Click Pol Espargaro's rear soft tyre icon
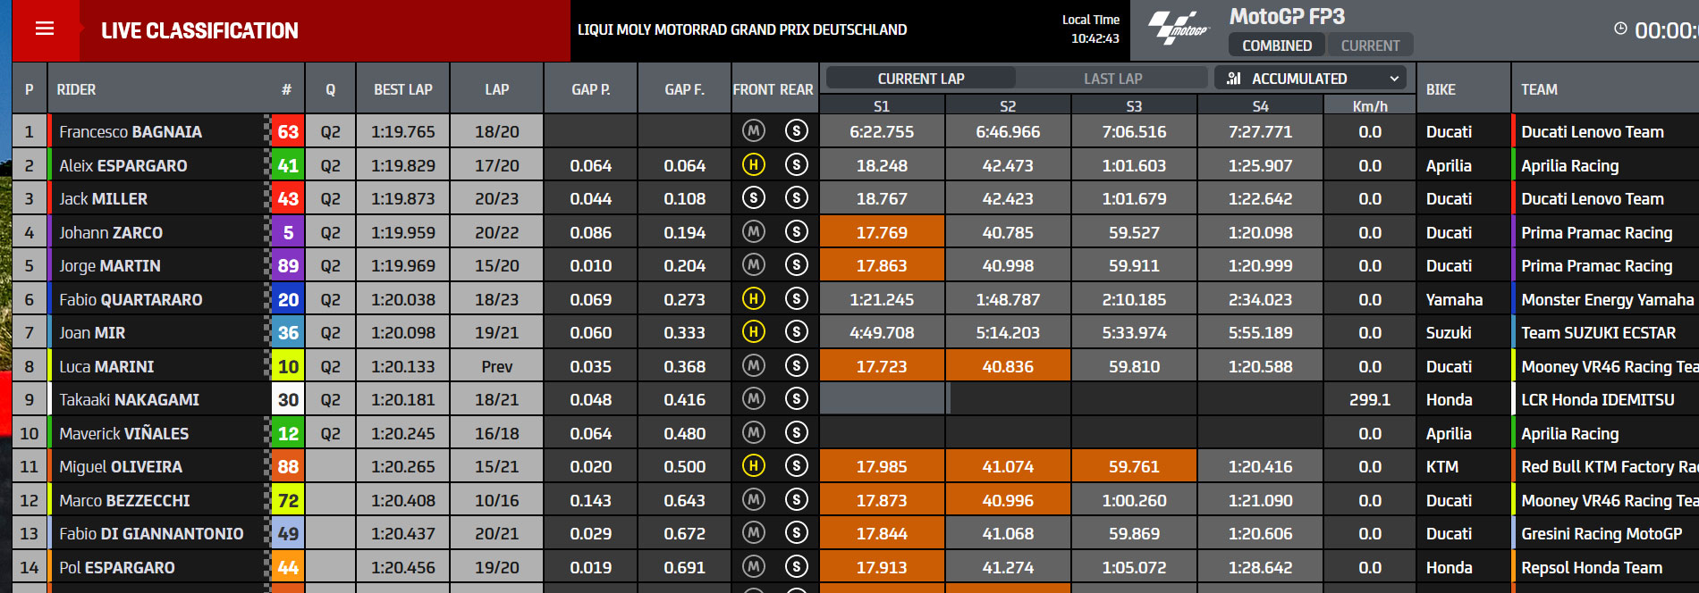 pos(797,566)
